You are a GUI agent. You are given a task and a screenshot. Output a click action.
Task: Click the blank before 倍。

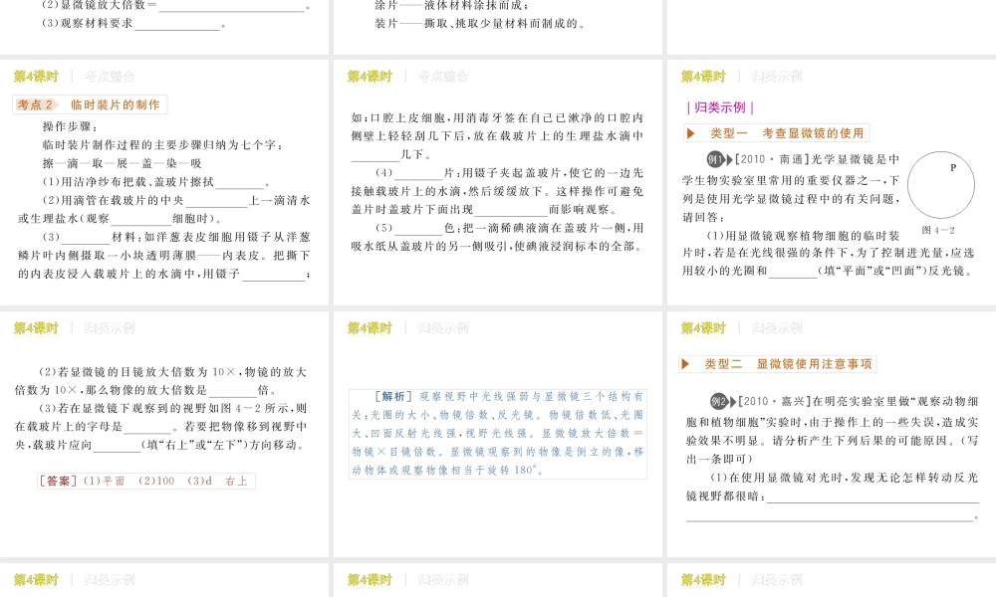[x=232, y=391]
